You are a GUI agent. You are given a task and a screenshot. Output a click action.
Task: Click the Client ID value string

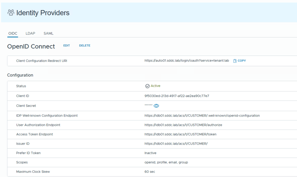click(x=177, y=96)
